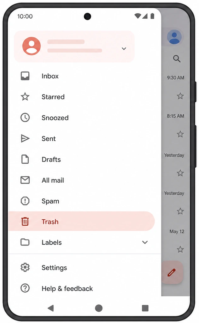This screenshot has width=199, height=323.
Task: Tap the Spam warning icon
Action: 25,201
